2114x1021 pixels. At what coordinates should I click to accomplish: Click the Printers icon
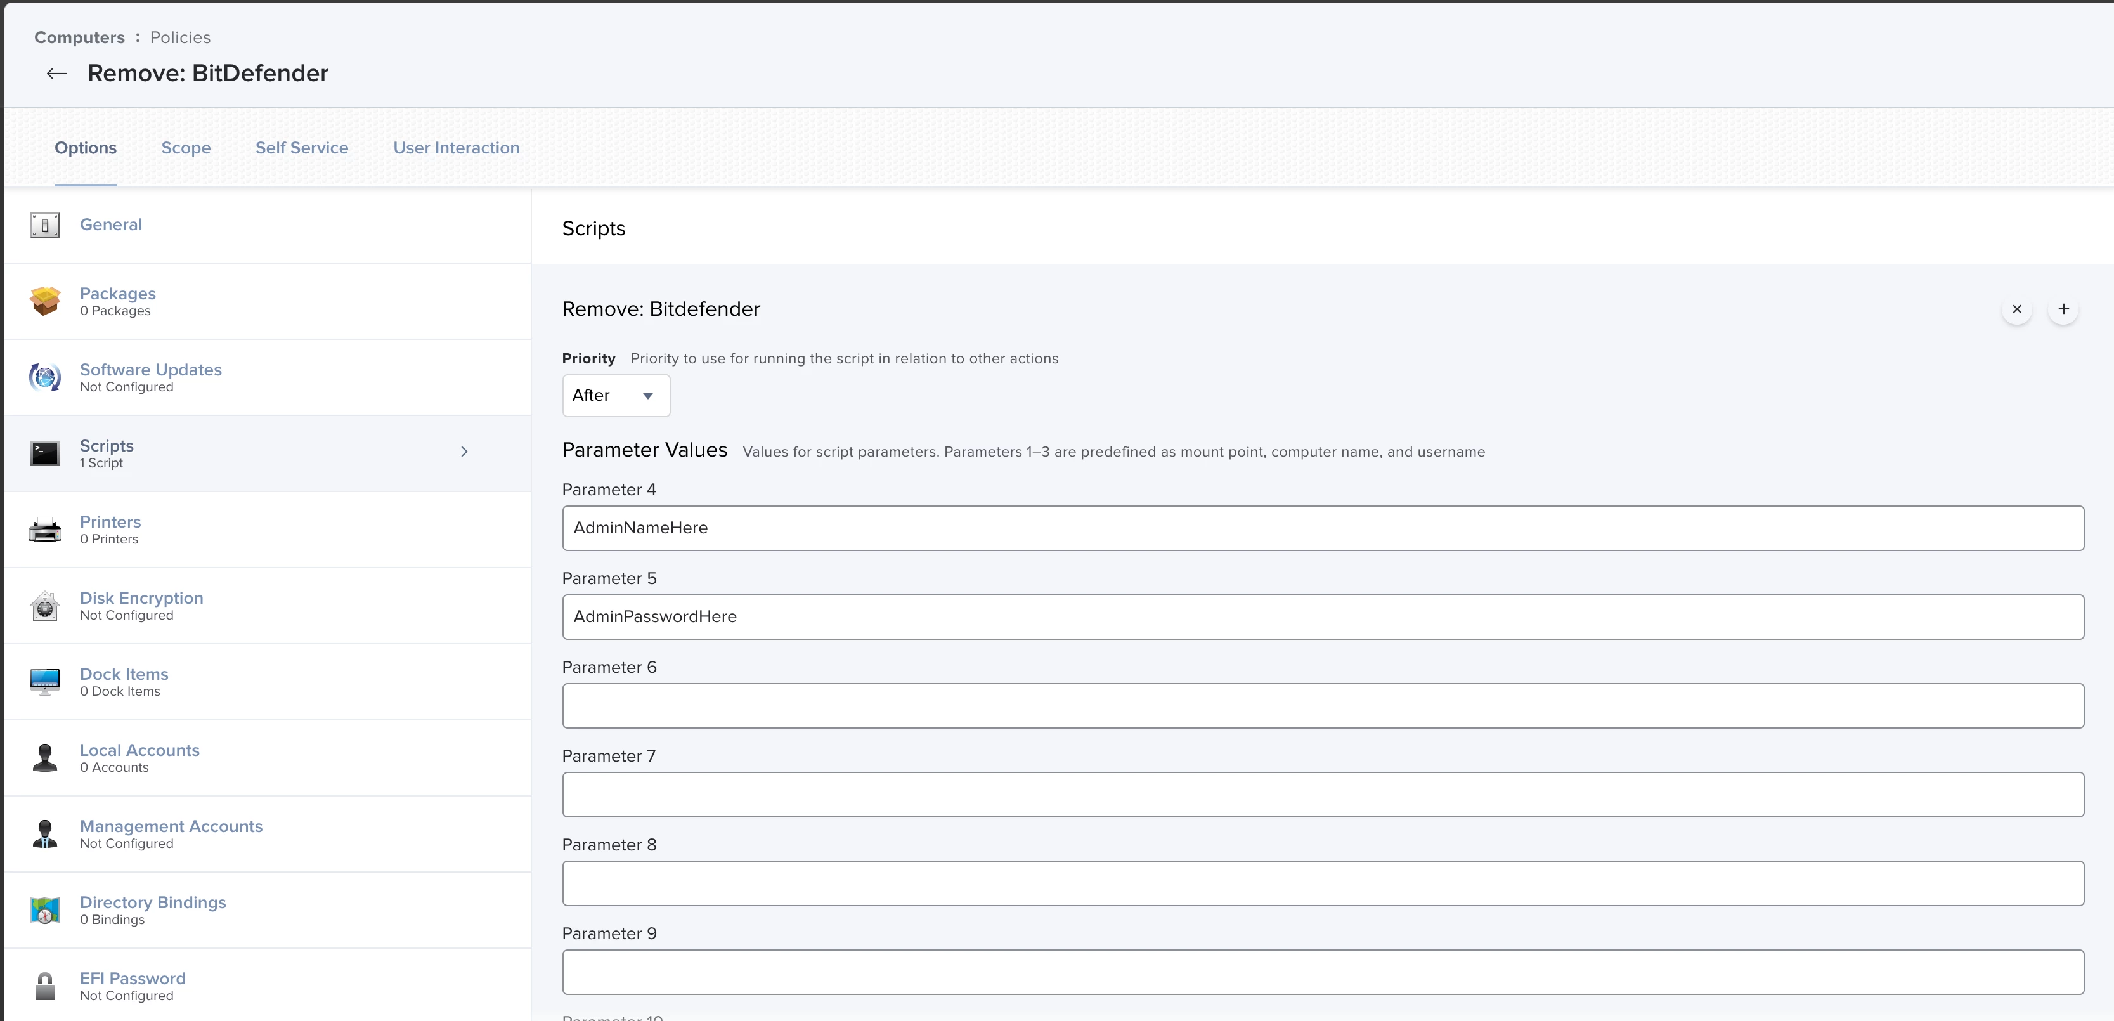45,530
